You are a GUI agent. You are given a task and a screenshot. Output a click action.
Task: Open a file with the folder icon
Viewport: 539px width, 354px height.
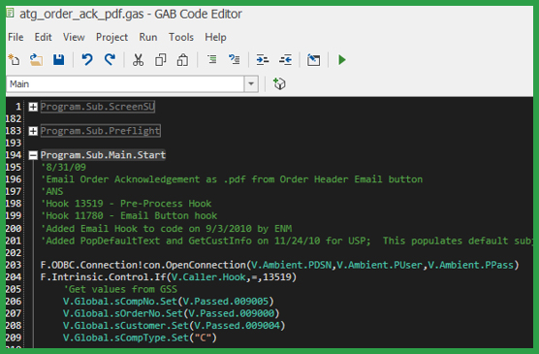(x=36, y=60)
